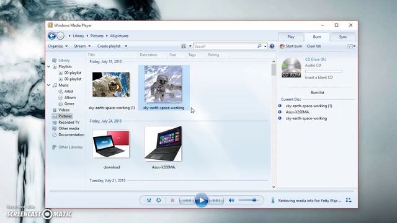Select Library in navigation pane

[64, 61]
